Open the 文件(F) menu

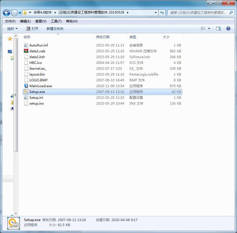(10, 21)
